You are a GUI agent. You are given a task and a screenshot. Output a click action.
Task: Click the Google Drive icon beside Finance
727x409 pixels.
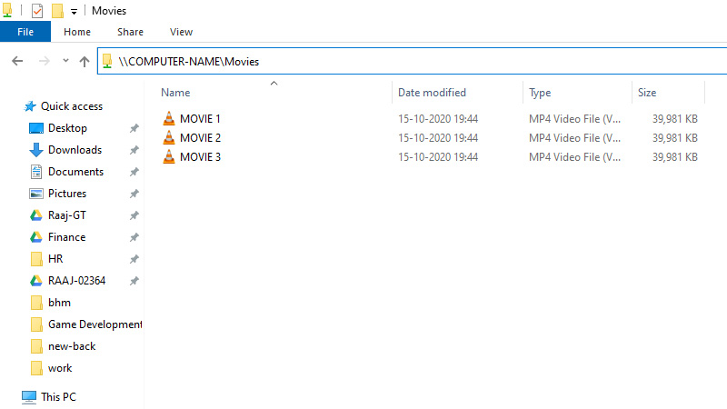(36, 237)
